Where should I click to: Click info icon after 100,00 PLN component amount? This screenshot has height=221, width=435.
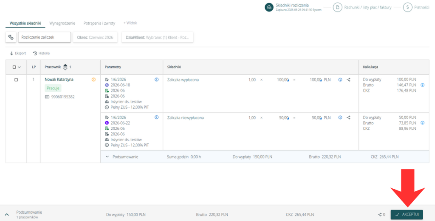[340, 79]
